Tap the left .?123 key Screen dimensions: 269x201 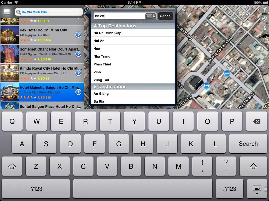click(x=36, y=189)
